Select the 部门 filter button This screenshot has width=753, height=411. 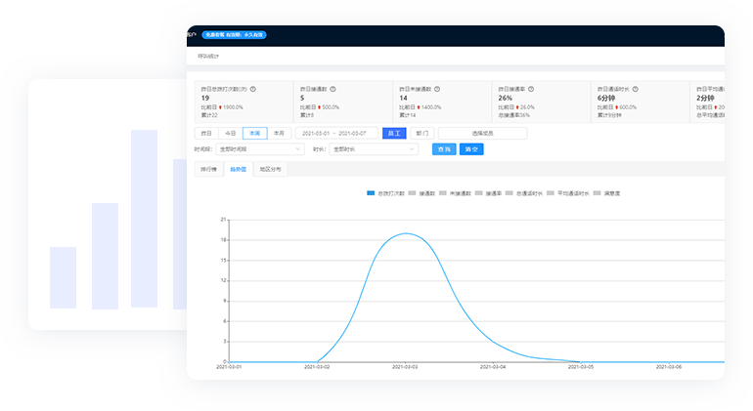(421, 133)
